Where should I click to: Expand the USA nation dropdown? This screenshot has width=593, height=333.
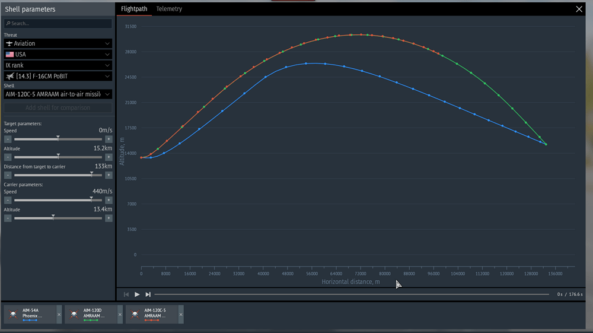point(58,55)
